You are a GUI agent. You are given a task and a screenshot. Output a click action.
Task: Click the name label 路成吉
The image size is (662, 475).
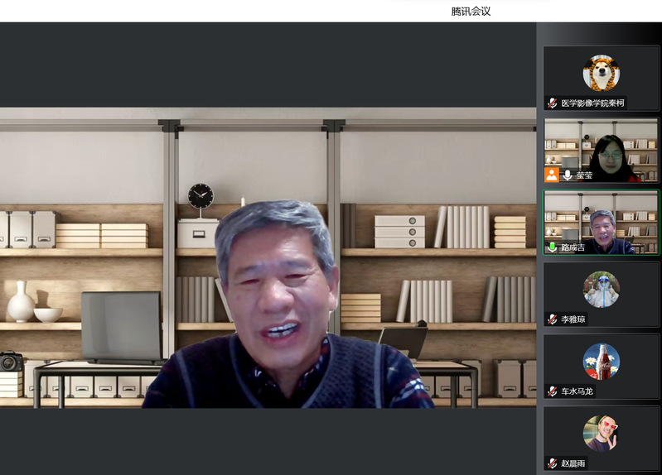573,247
